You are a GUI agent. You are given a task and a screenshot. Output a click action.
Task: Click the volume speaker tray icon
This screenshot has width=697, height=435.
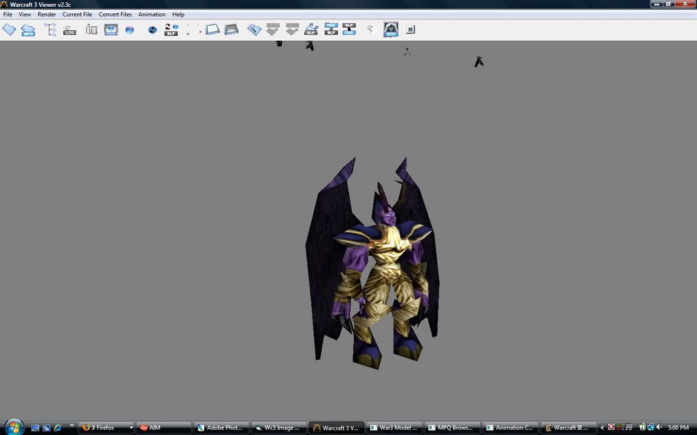click(x=659, y=428)
